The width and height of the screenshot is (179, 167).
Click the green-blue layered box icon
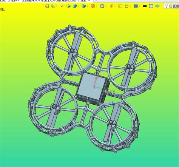pos(68,6)
